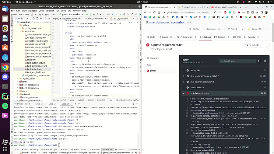
Task: Reload the GitHub page in Chrome
Action: pyautogui.click(x=154, y=12)
